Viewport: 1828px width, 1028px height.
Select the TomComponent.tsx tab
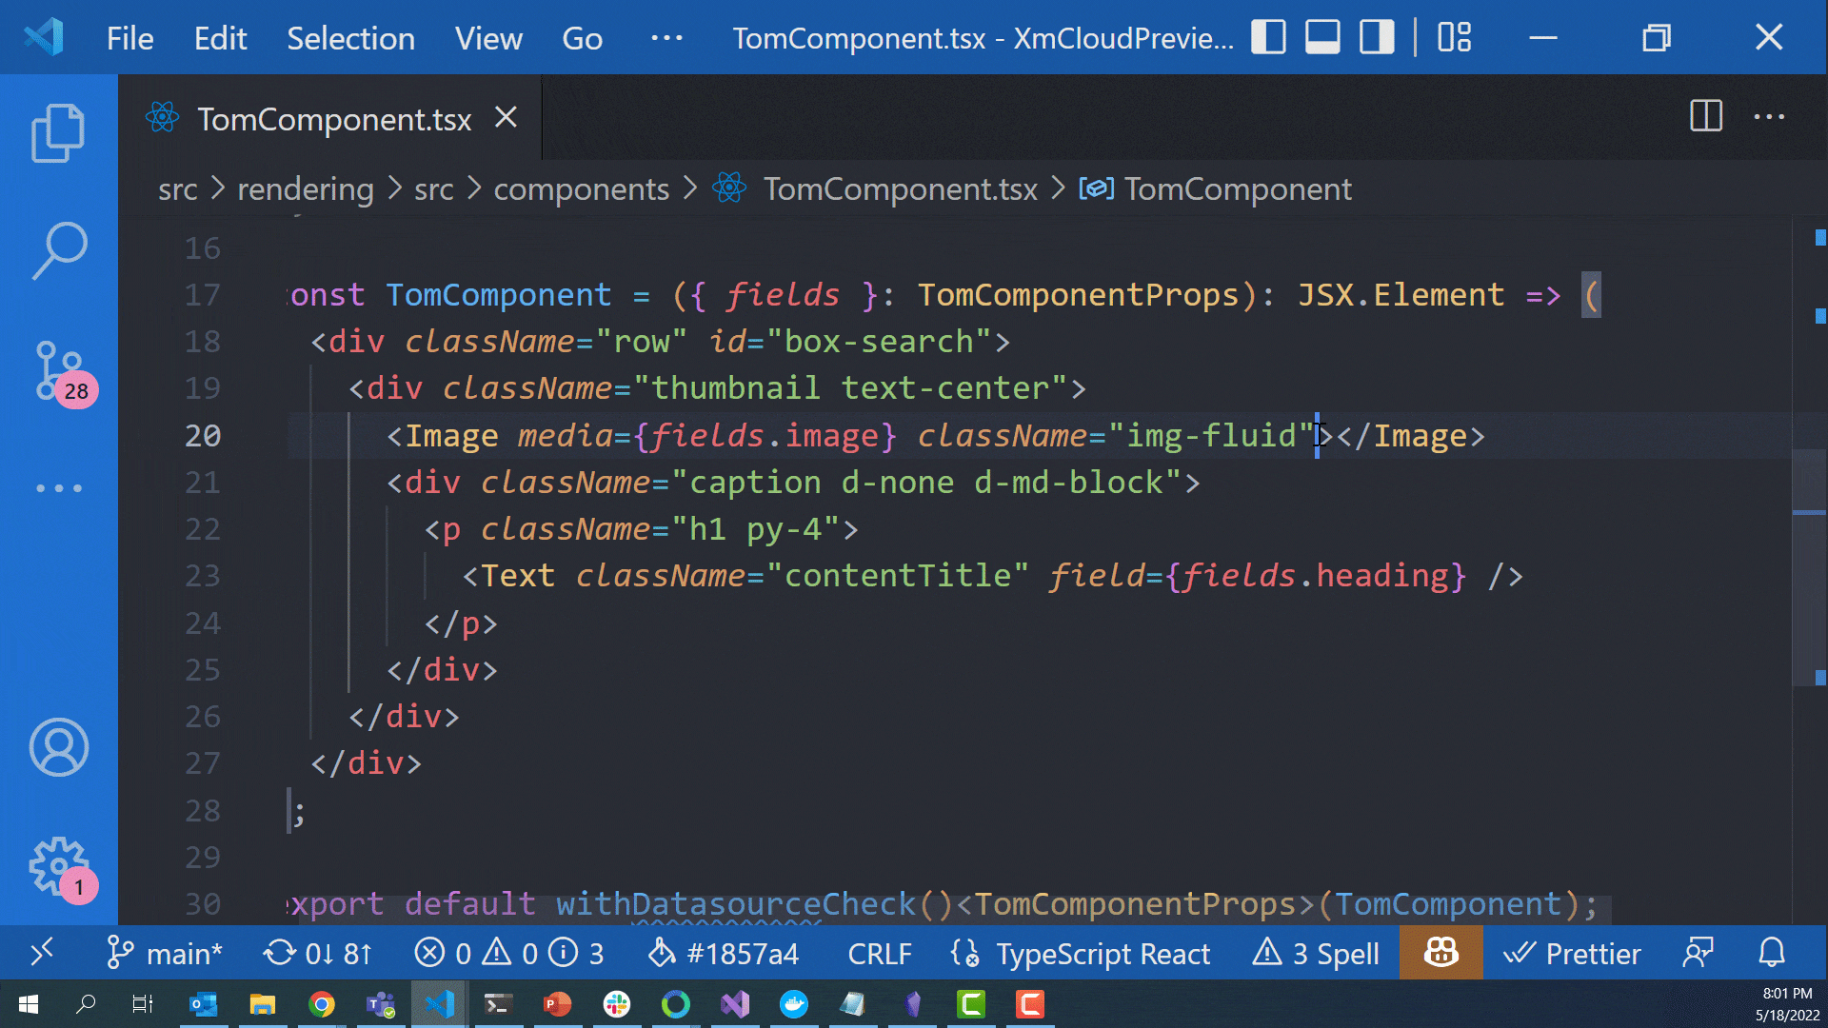coord(333,118)
